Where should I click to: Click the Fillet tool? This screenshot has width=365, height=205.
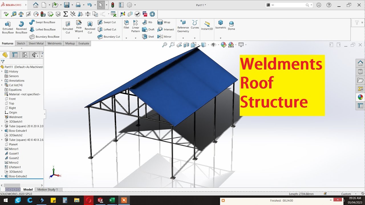(126, 25)
